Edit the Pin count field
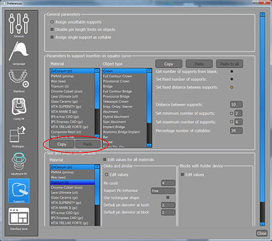This screenshot has width=272, height=241. [x=168, y=183]
